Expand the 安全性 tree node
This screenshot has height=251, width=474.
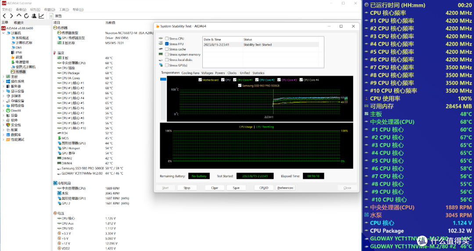(4, 125)
